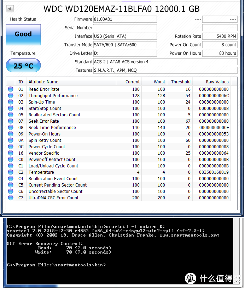Click status orb for Start/Stop Count
Viewport: 245px width, 288px height.
11,108
